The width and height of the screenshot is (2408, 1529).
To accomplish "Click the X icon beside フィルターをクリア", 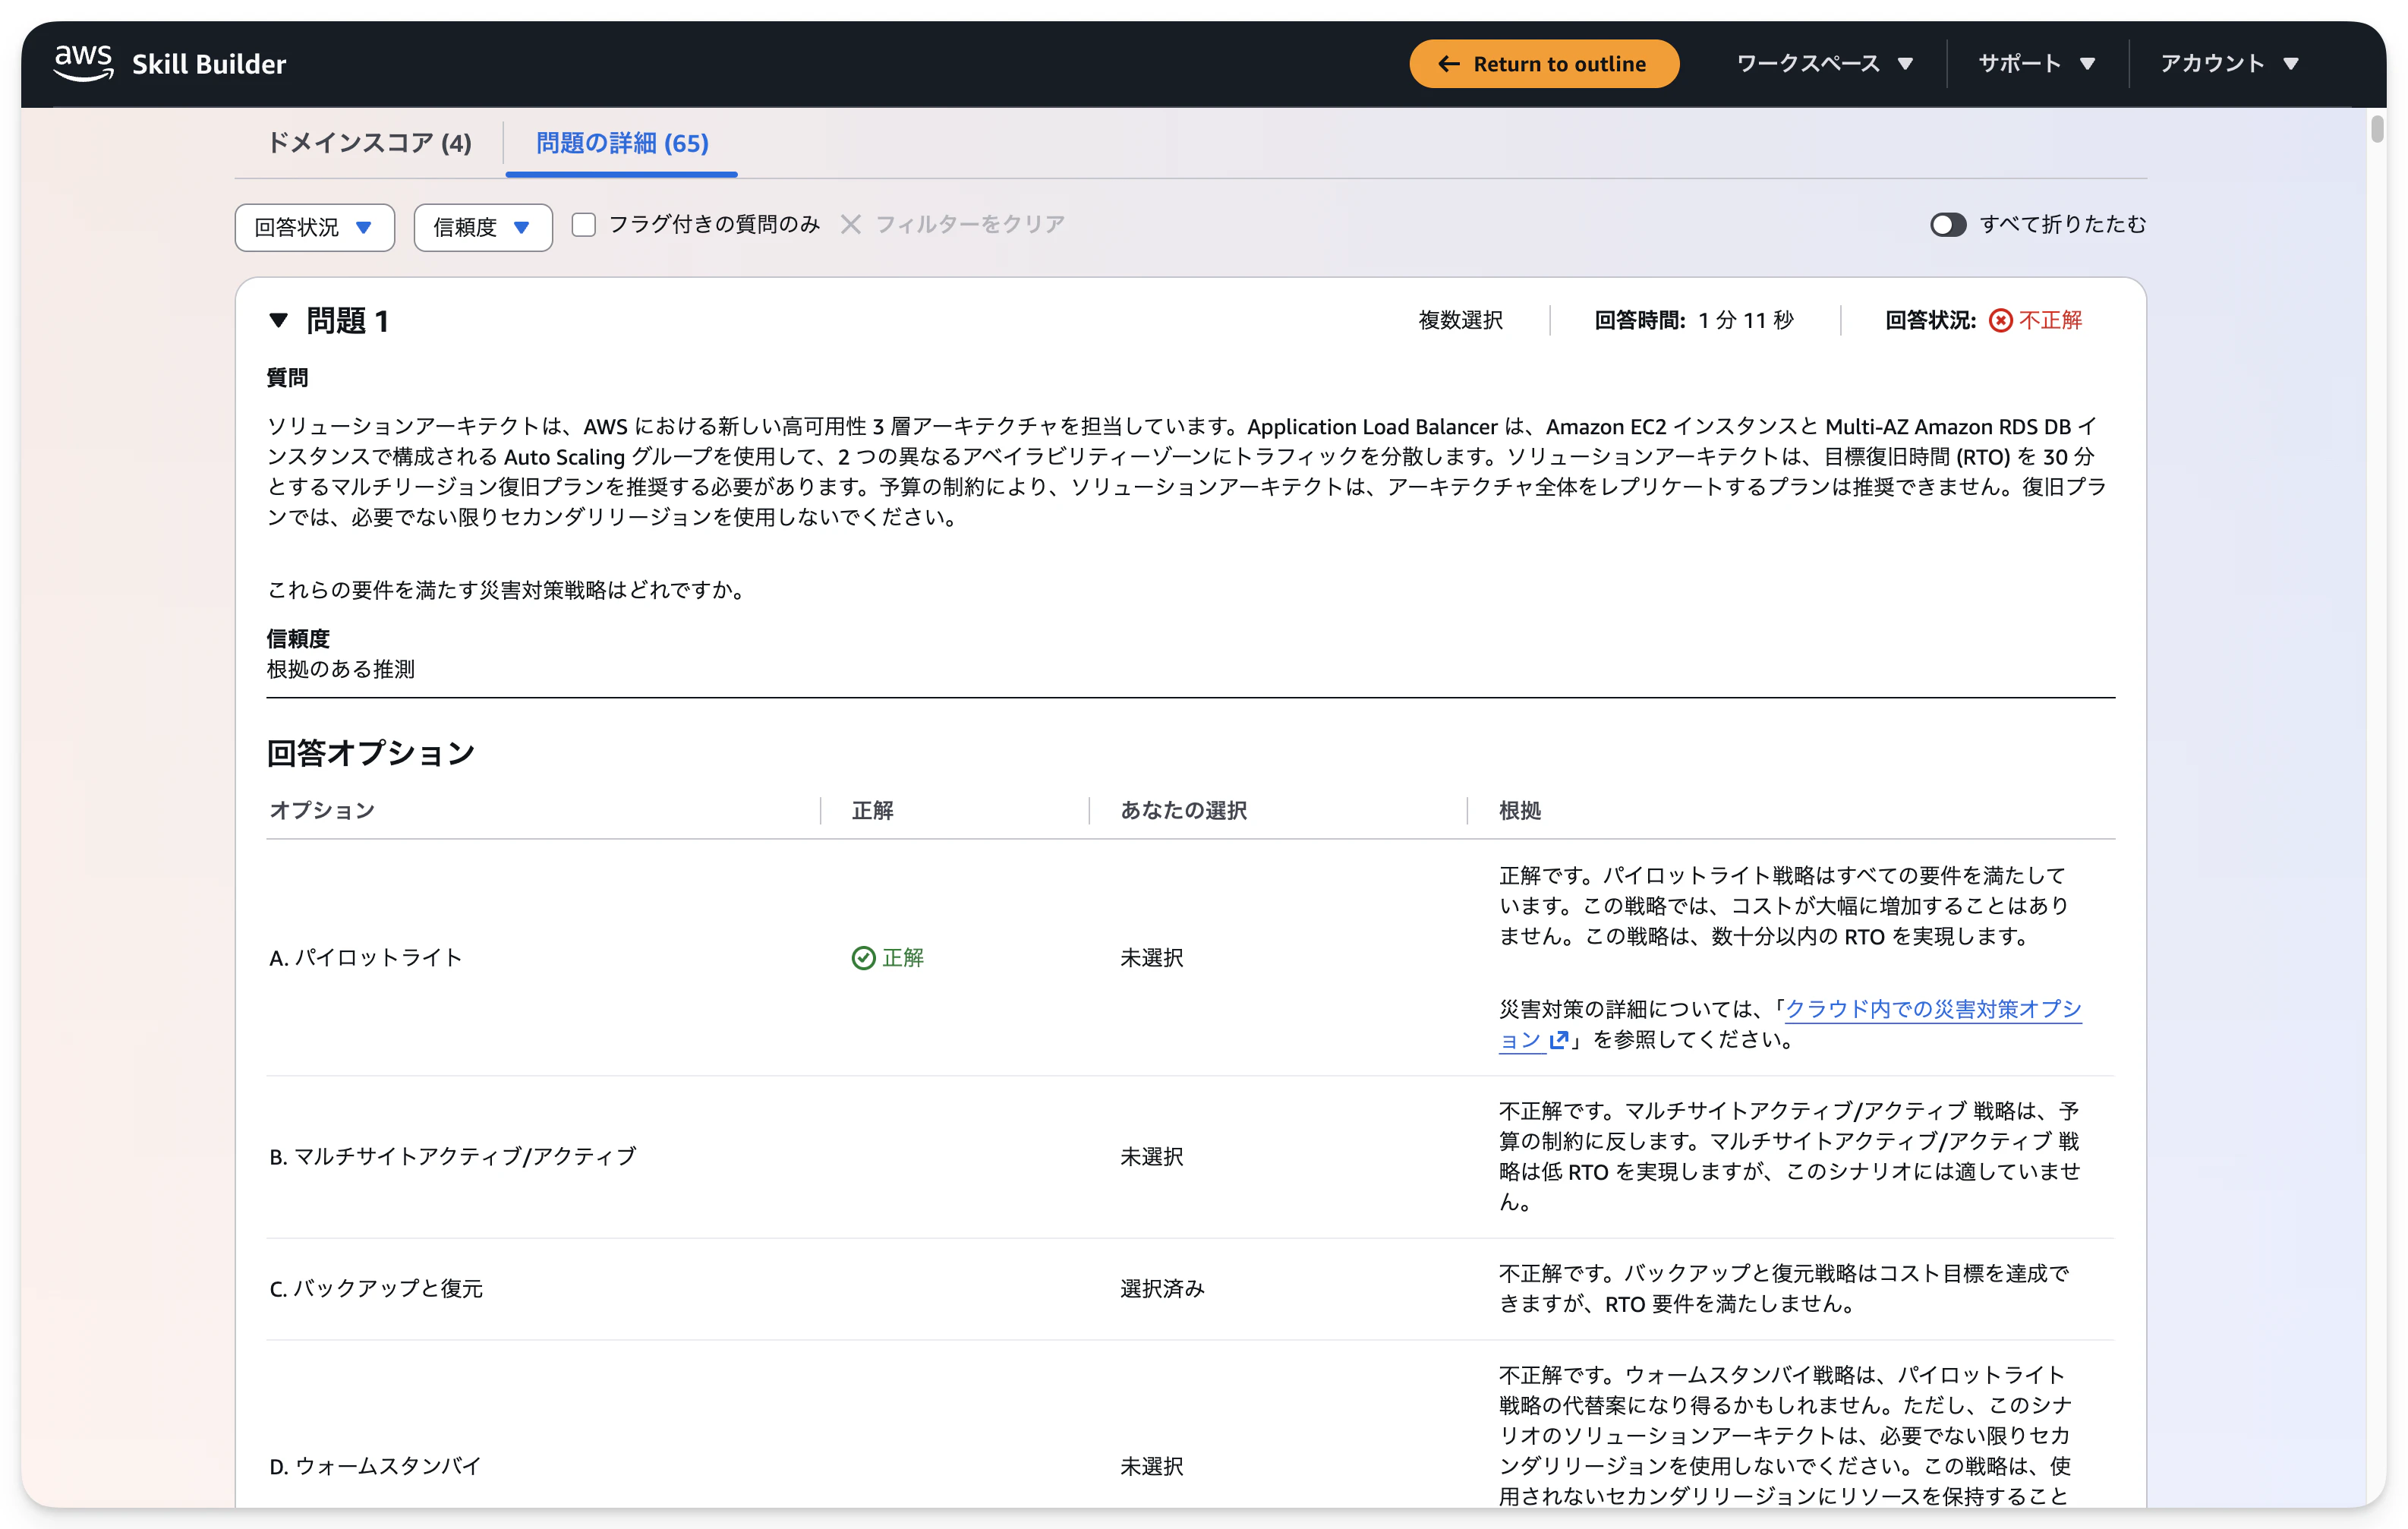I will pos(851,224).
